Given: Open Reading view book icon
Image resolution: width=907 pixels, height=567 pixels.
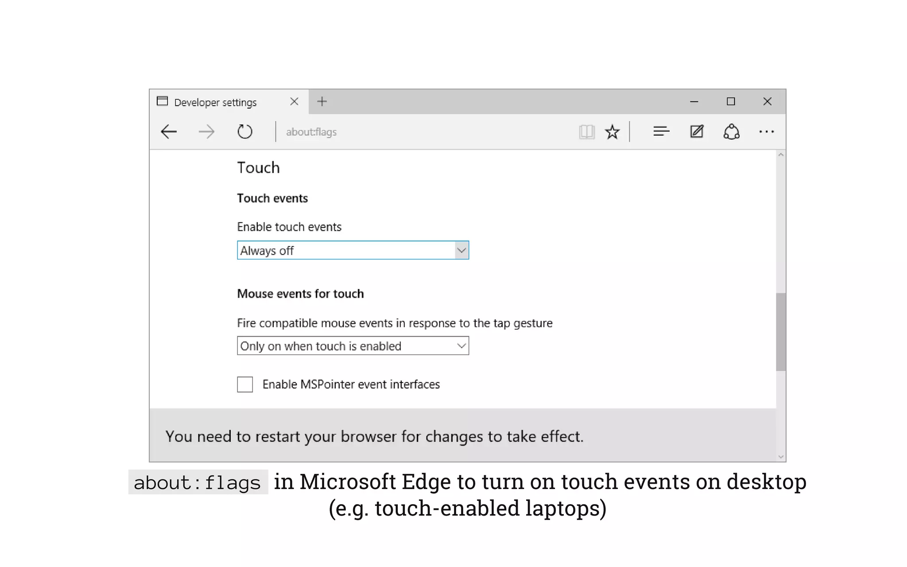Looking at the screenshot, I should (x=586, y=132).
